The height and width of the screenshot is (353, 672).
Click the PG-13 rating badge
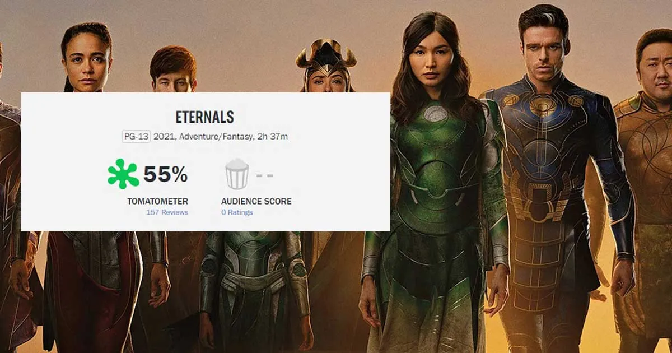click(x=137, y=136)
